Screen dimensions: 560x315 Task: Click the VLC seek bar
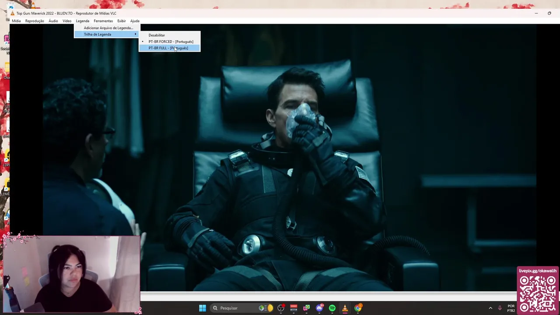coord(328,293)
